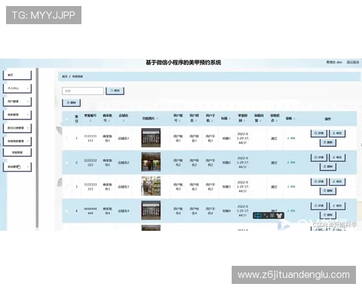Open details for row 1
The height and width of the screenshot is (290, 362).
319,133
